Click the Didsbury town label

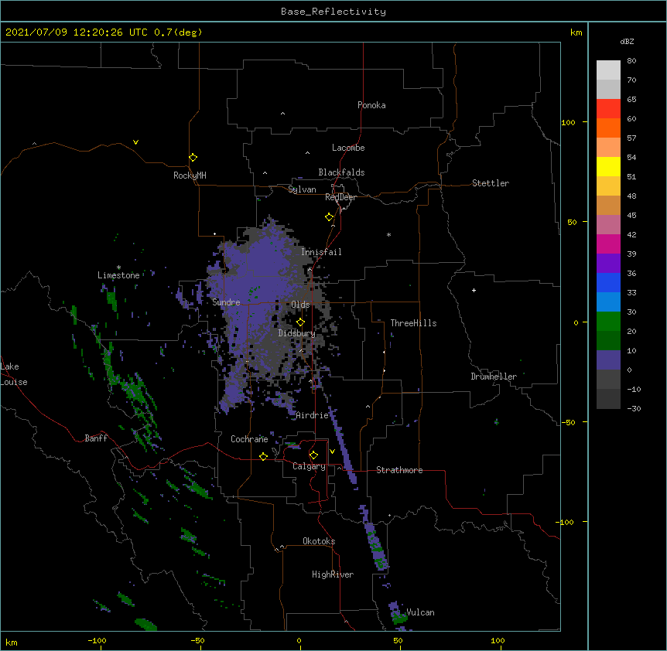coord(297,333)
